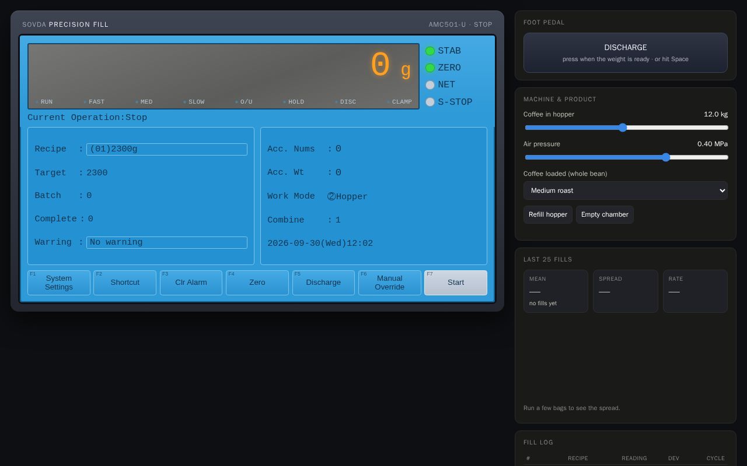Open System Settings with F1 key
The image size is (747, 466).
pyautogui.click(x=59, y=283)
